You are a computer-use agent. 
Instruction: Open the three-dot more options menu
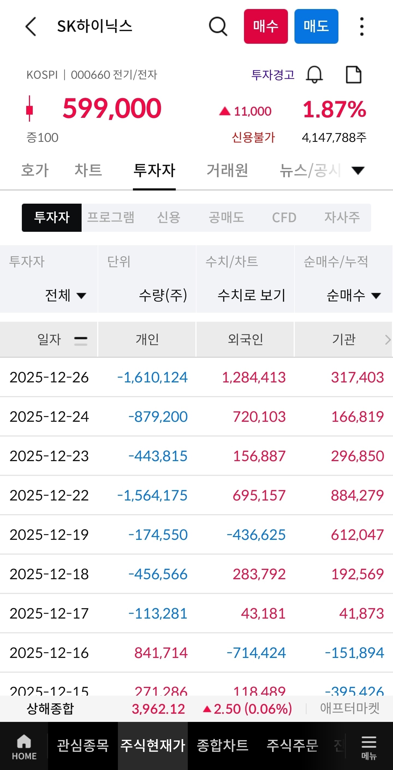tap(362, 26)
